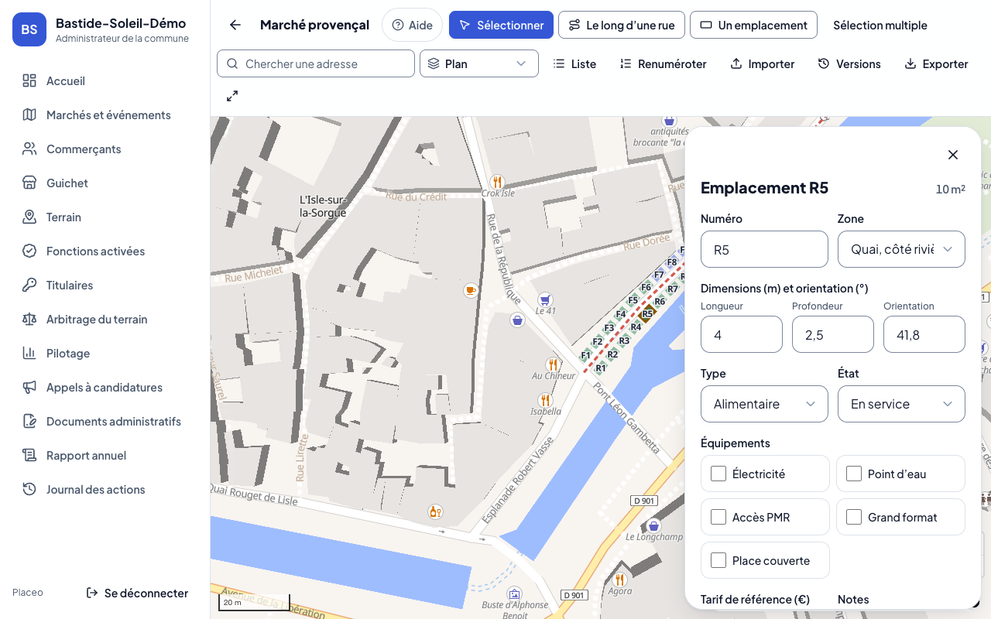
Task: Check the Accès PMR checkbox
Action: click(x=718, y=517)
